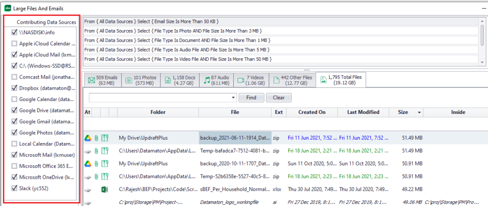Image resolution: width=488 pixels, height=206 pixels.
Task: Uncheck the \\NASDISK\info data source
Action: [x=14, y=32]
